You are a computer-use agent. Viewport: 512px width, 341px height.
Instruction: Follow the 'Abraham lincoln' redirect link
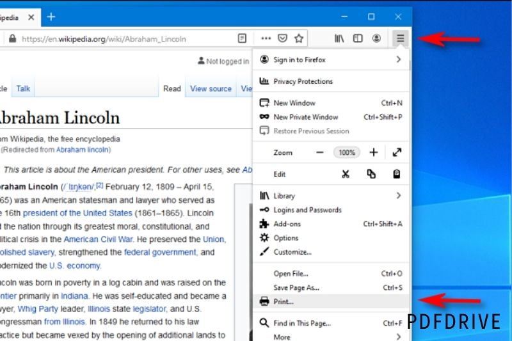coord(83,150)
